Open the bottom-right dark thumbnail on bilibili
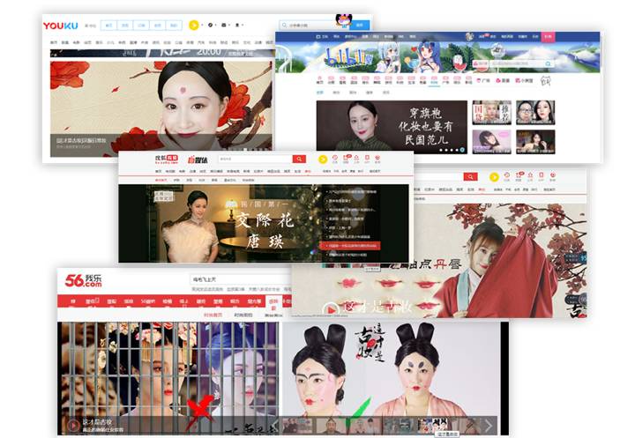This screenshot has width=620, height=438. pos(535,141)
